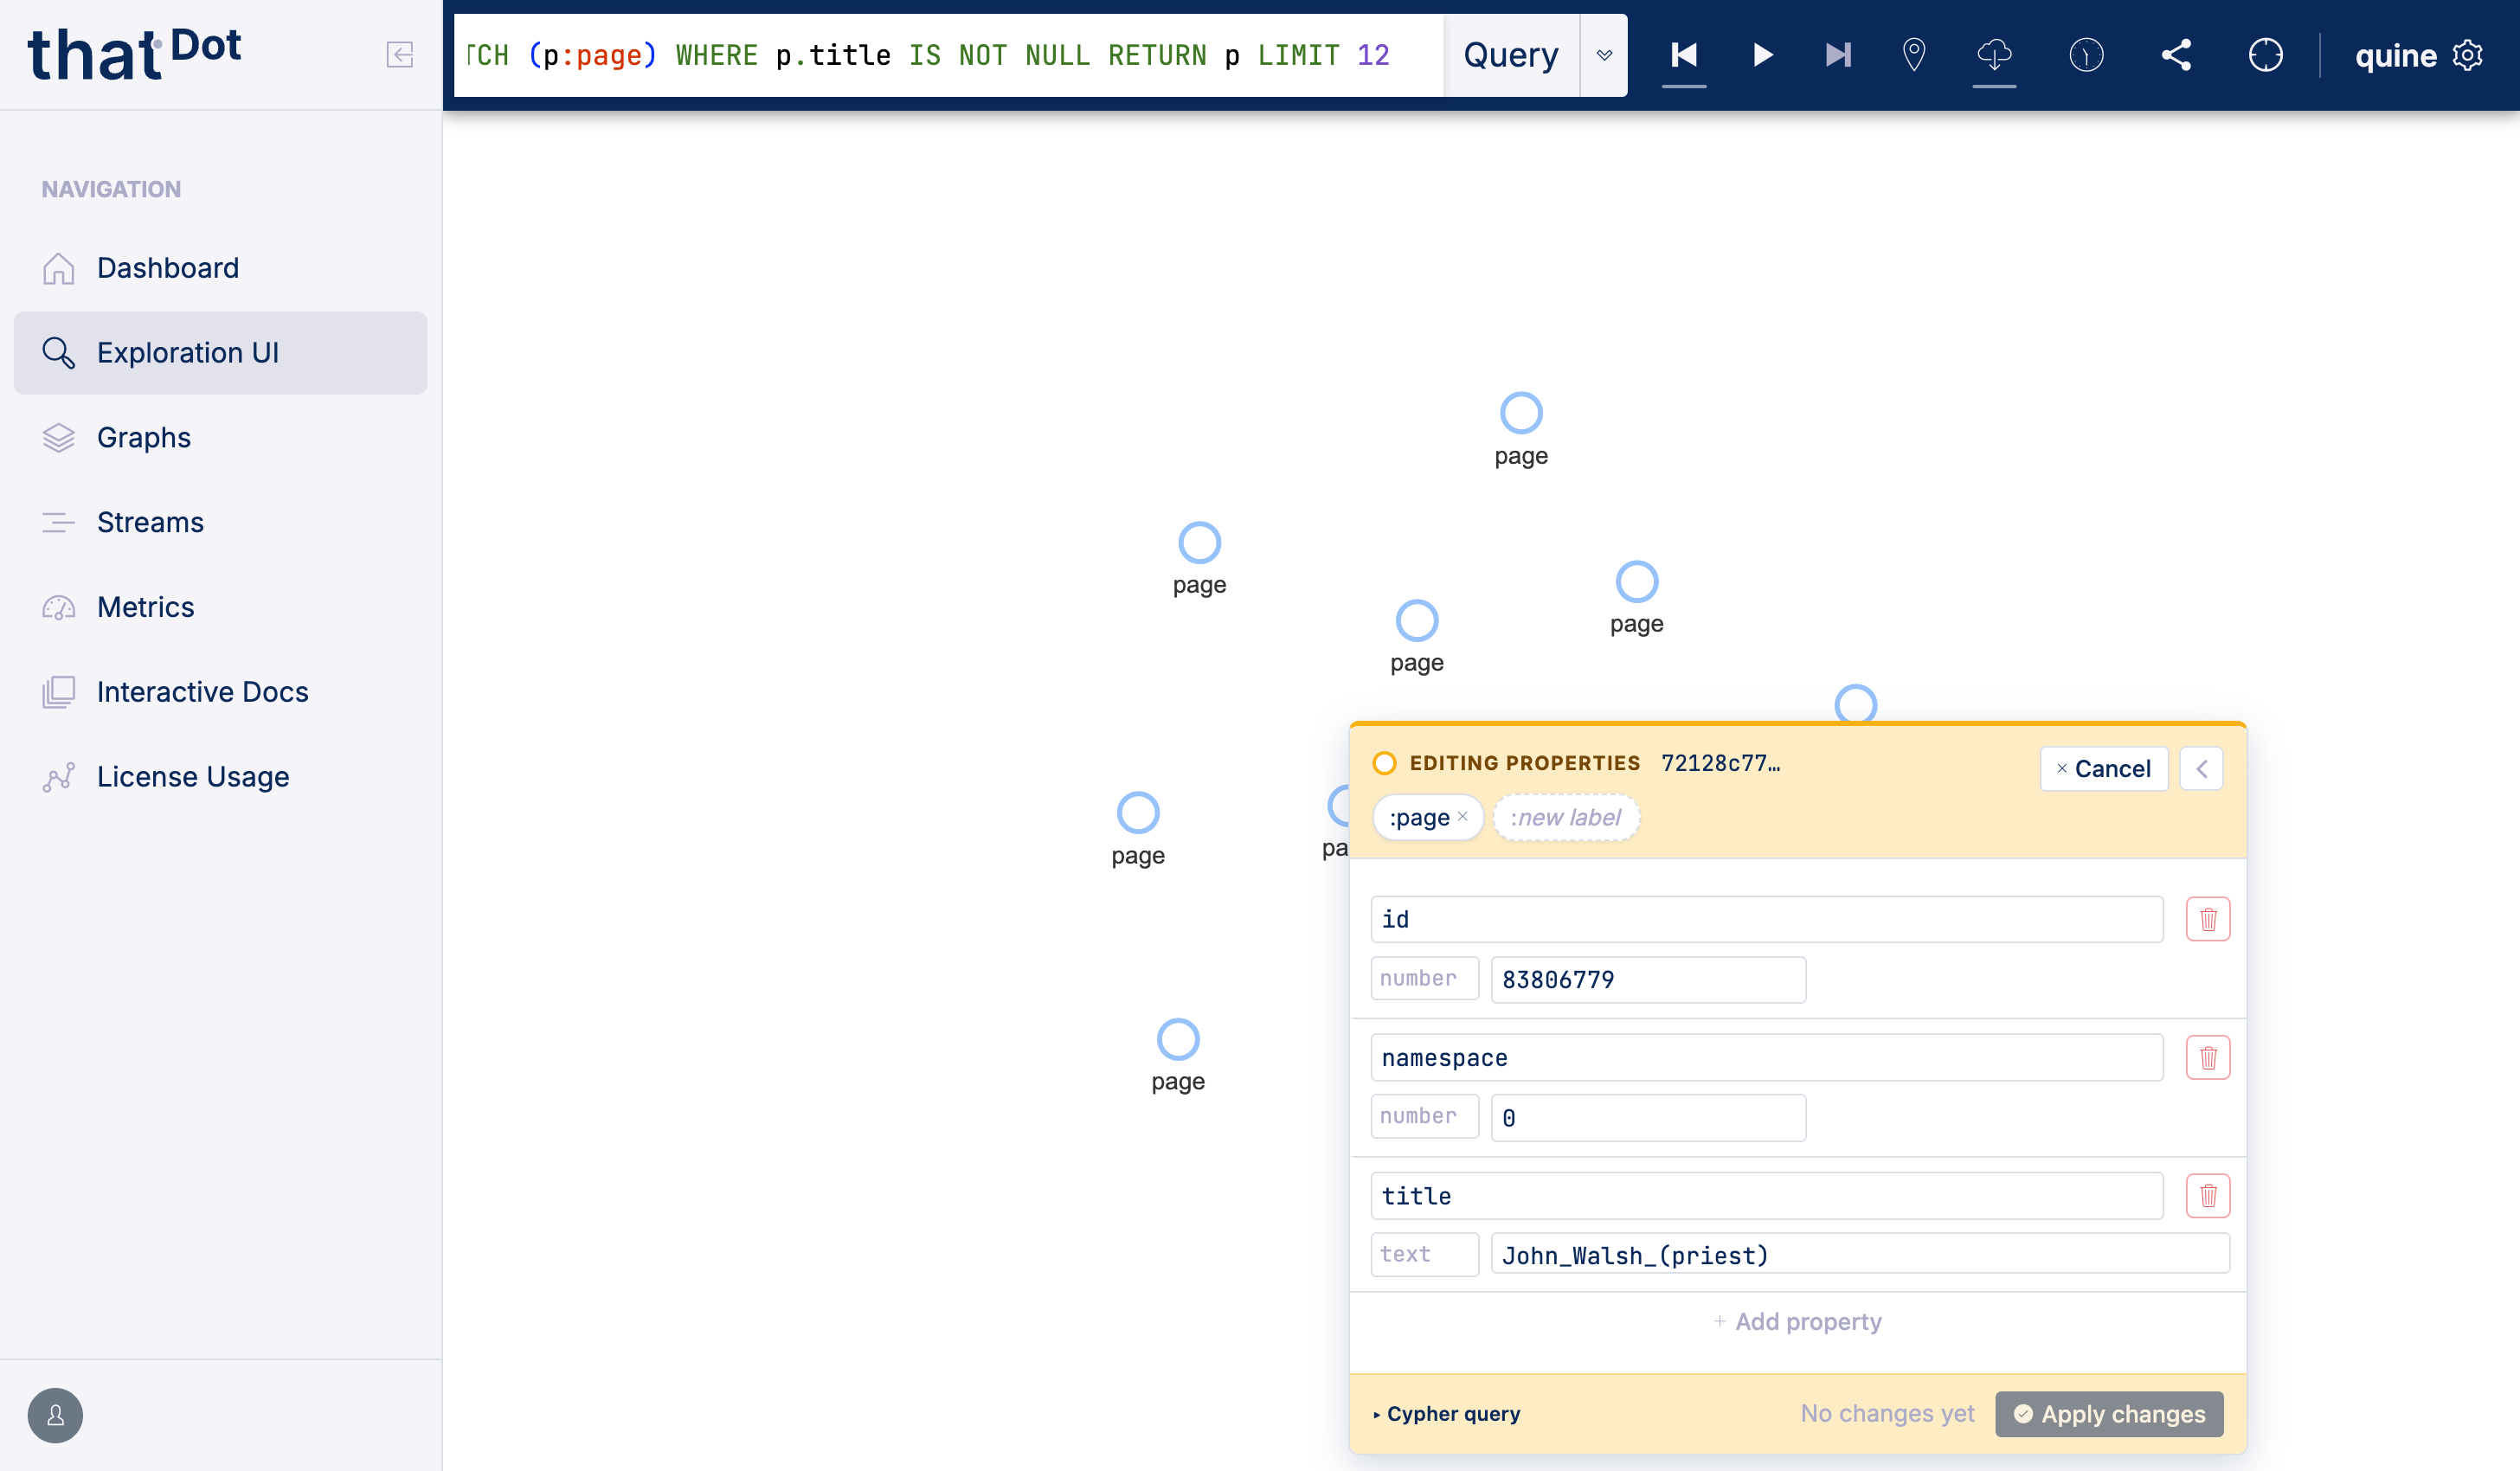Image resolution: width=2520 pixels, height=1471 pixels.
Task: Open the title type selector text
Action: tap(1424, 1254)
